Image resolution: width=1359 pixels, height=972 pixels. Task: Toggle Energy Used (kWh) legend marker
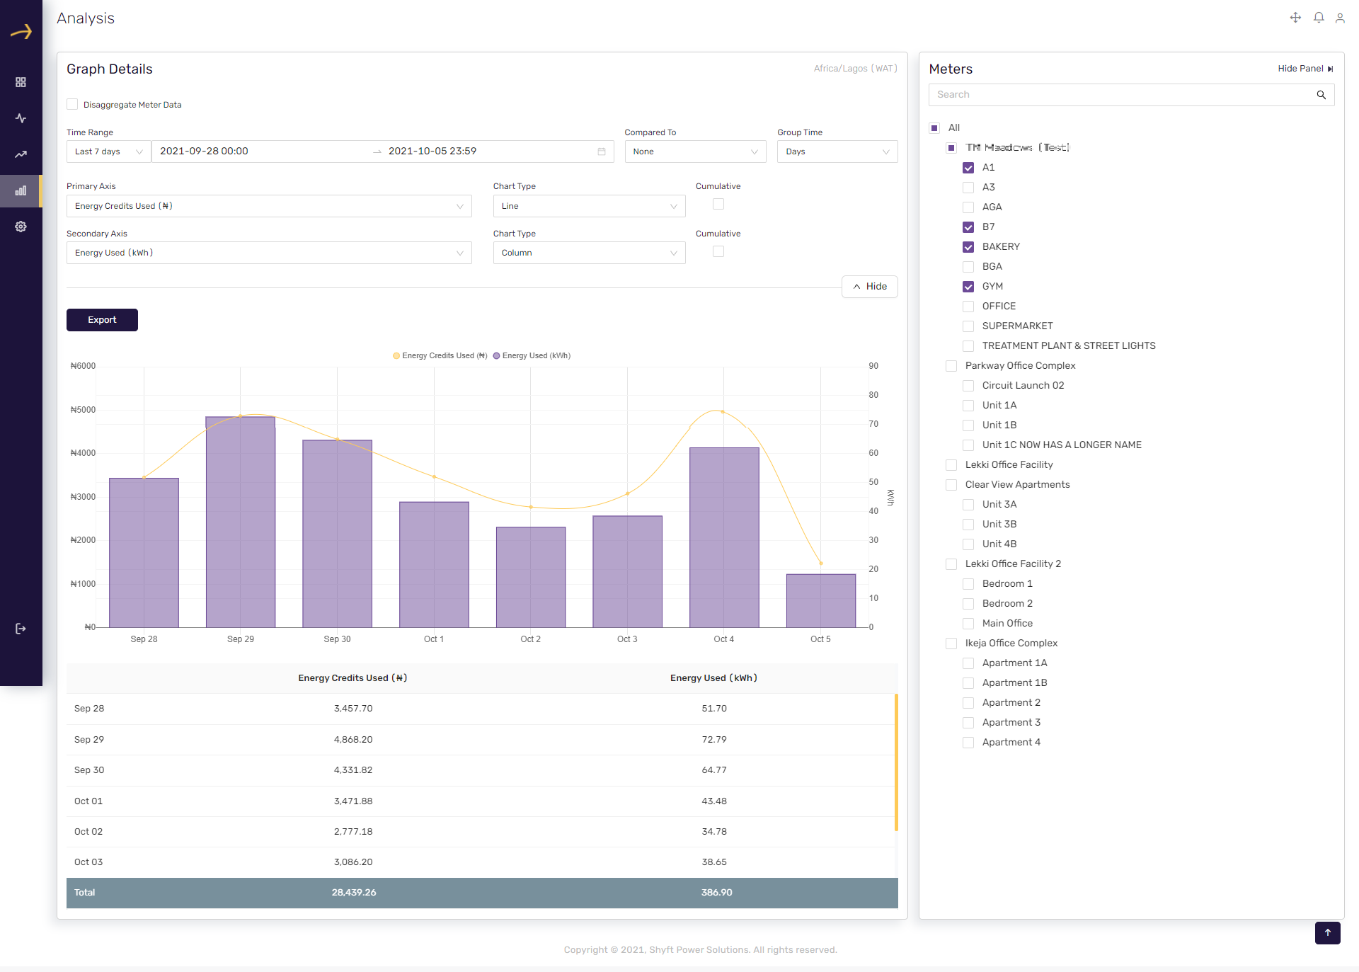[x=497, y=356]
